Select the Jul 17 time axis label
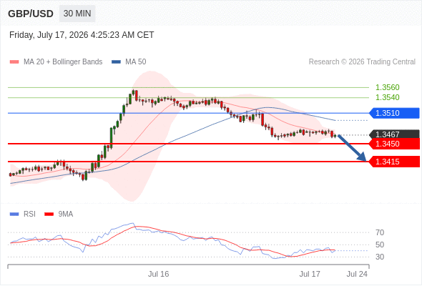The image size is (422, 286). click(x=310, y=274)
